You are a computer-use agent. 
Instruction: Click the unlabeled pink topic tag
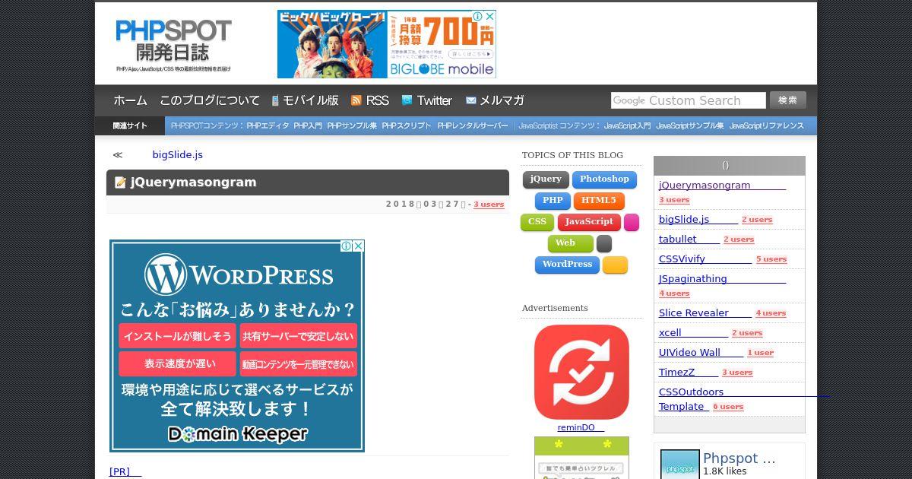632,222
